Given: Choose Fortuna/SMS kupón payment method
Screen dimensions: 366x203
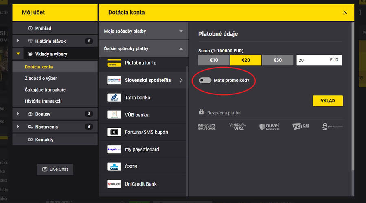Looking at the screenshot, I should 142,132.
